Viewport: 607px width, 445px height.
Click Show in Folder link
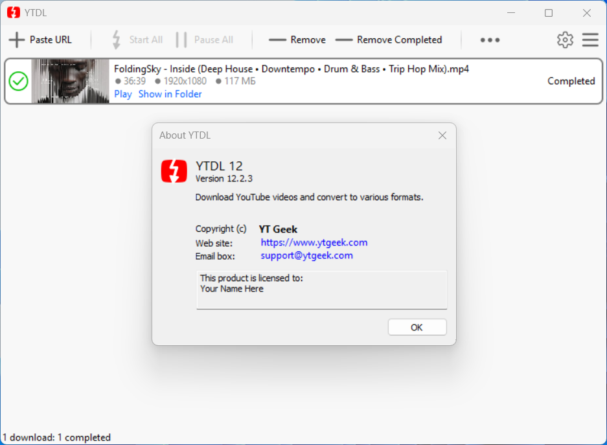point(170,94)
